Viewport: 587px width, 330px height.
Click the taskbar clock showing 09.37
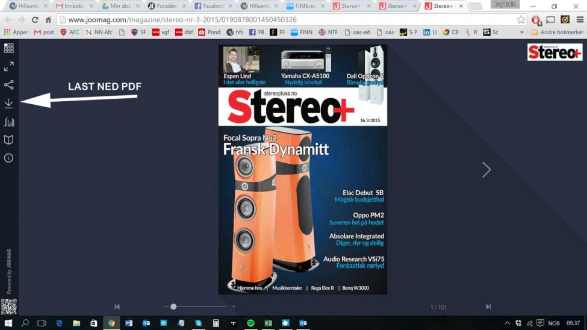[x=573, y=323]
